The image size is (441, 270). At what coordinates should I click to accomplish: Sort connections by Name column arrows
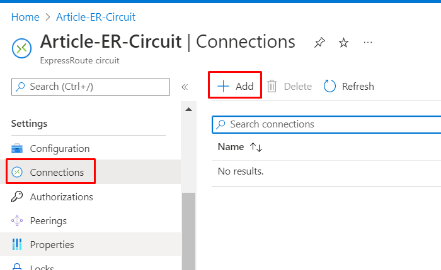click(256, 147)
